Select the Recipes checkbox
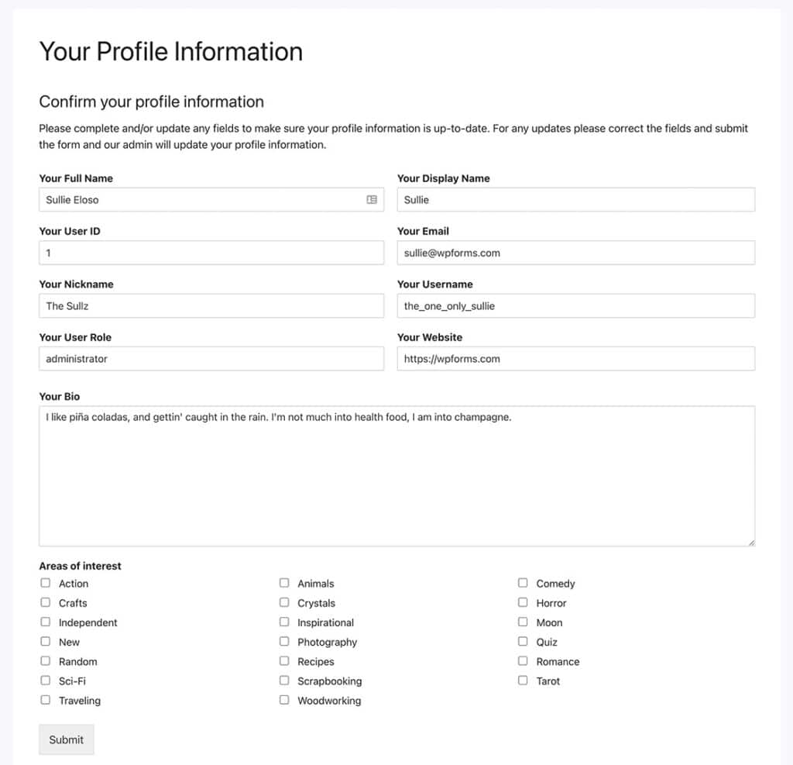 [x=284, y=661]
